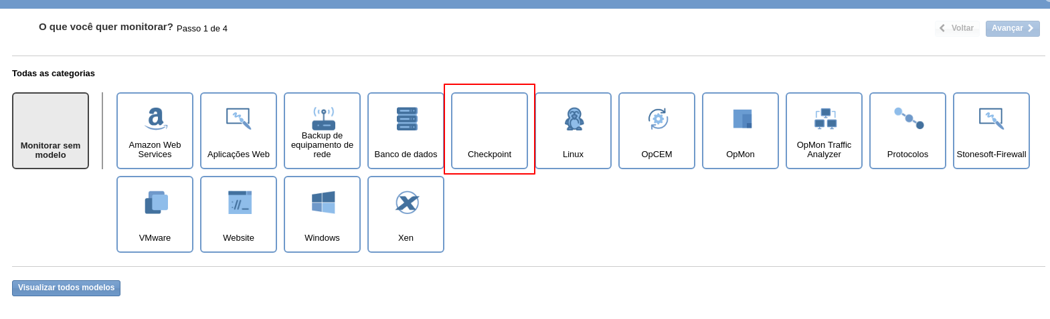Choose the Aplicações Web category icon

(238, 119)
